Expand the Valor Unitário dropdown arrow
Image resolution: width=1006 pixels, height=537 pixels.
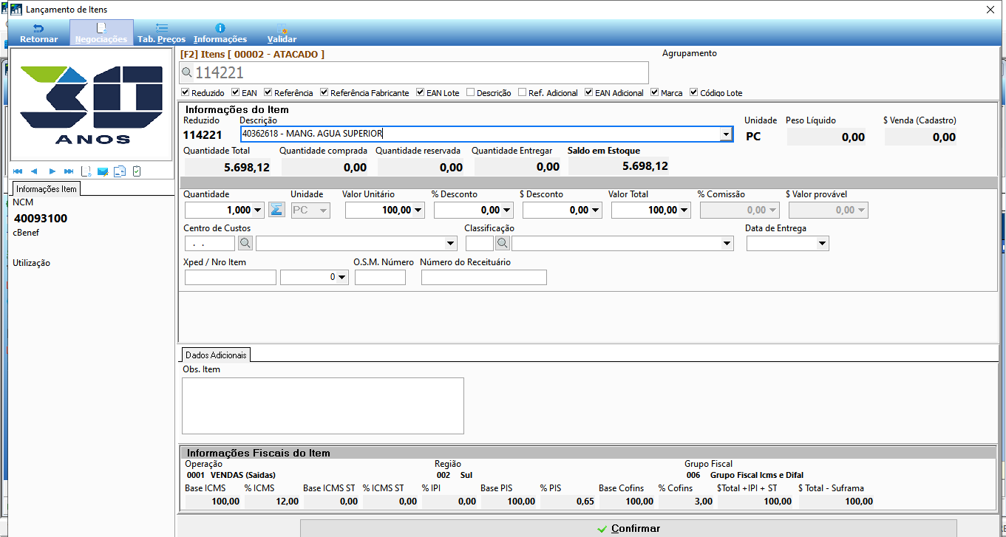point(419,211)
